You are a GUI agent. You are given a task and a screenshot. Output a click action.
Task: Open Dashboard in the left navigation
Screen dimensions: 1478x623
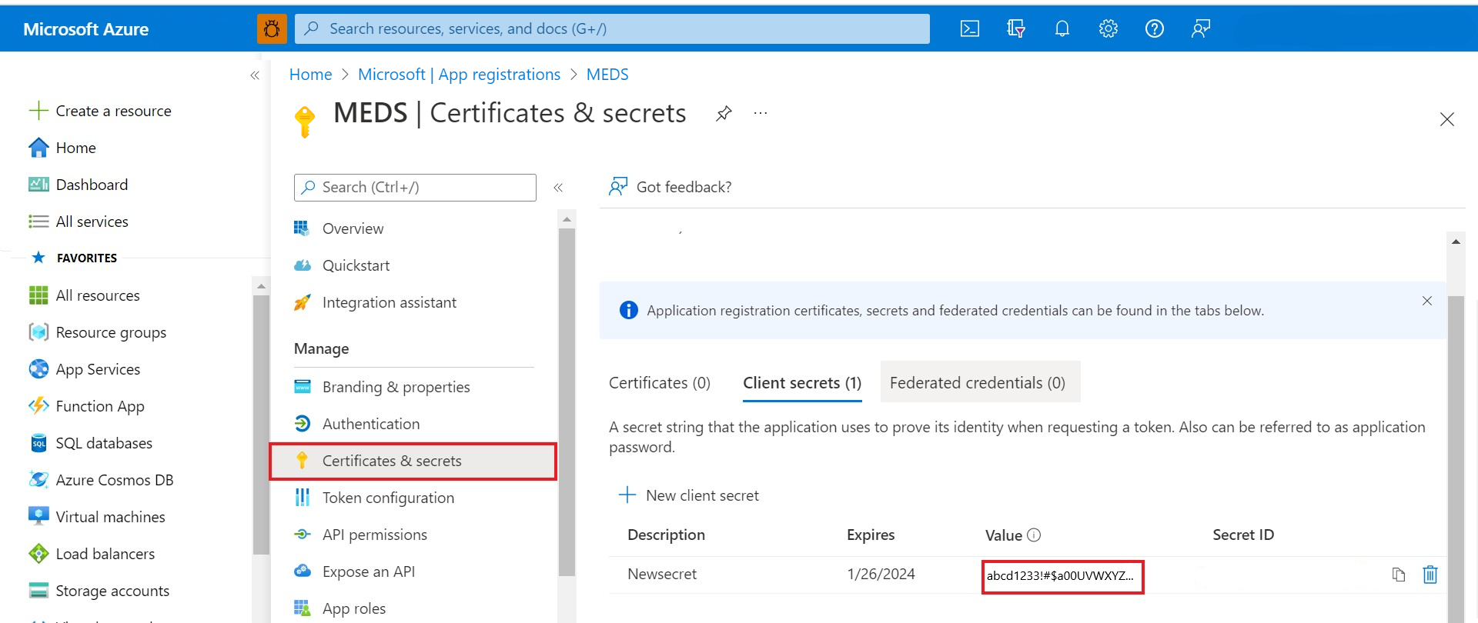click(78, 185)
